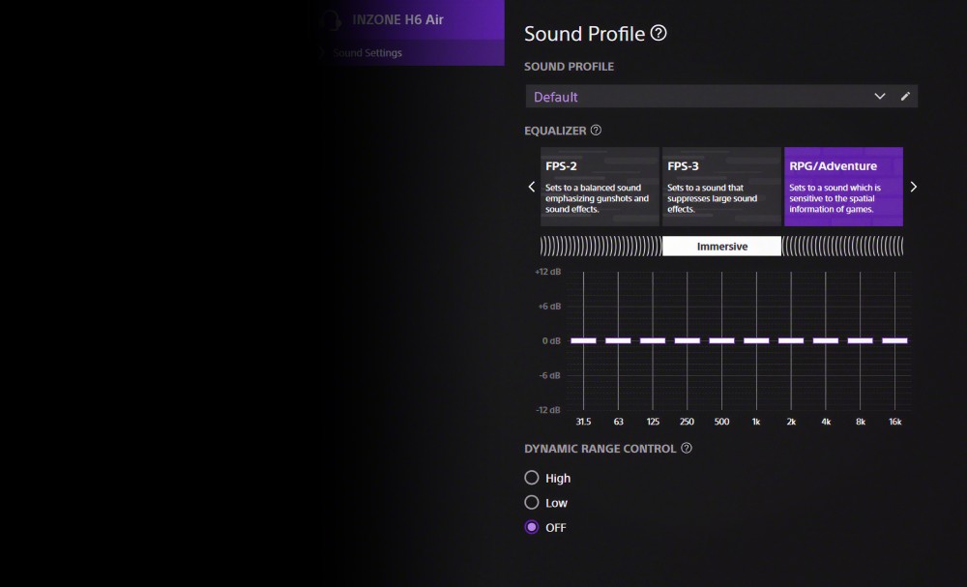Open the Sound Settings tab
Viewport: 967px width, 587px height.
pyautogui.click(x=367, y=53)
